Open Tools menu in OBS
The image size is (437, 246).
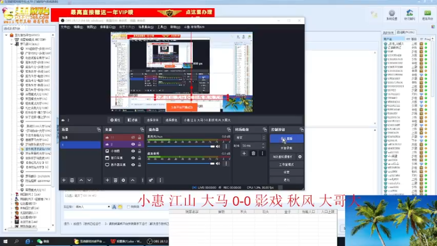162,27
